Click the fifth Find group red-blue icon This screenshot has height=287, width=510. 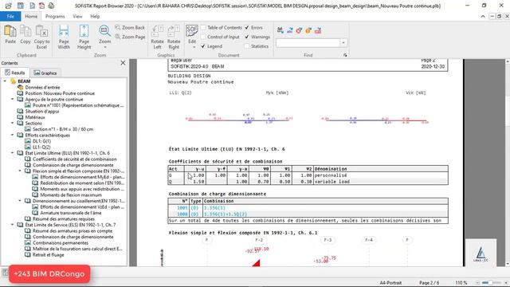click(318, 30)
